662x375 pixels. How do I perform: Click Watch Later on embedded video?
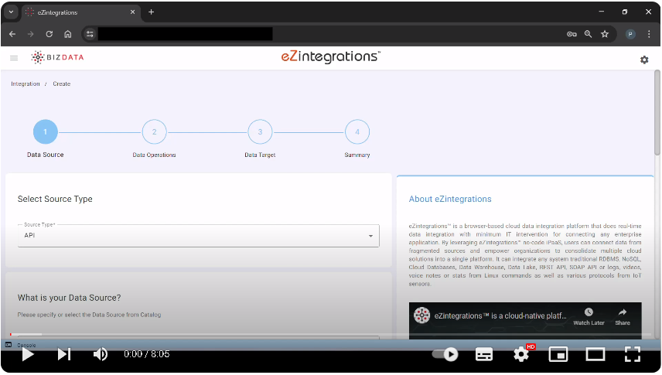click(x=589, y=315)
